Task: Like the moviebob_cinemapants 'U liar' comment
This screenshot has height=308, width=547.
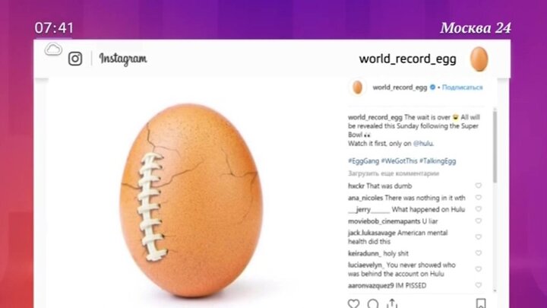Action: click(479, 221)
